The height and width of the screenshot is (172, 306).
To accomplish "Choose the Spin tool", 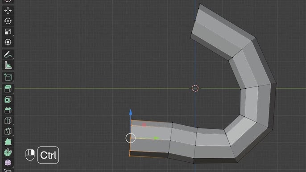I will pyautogui.click(x=8, y=152).
